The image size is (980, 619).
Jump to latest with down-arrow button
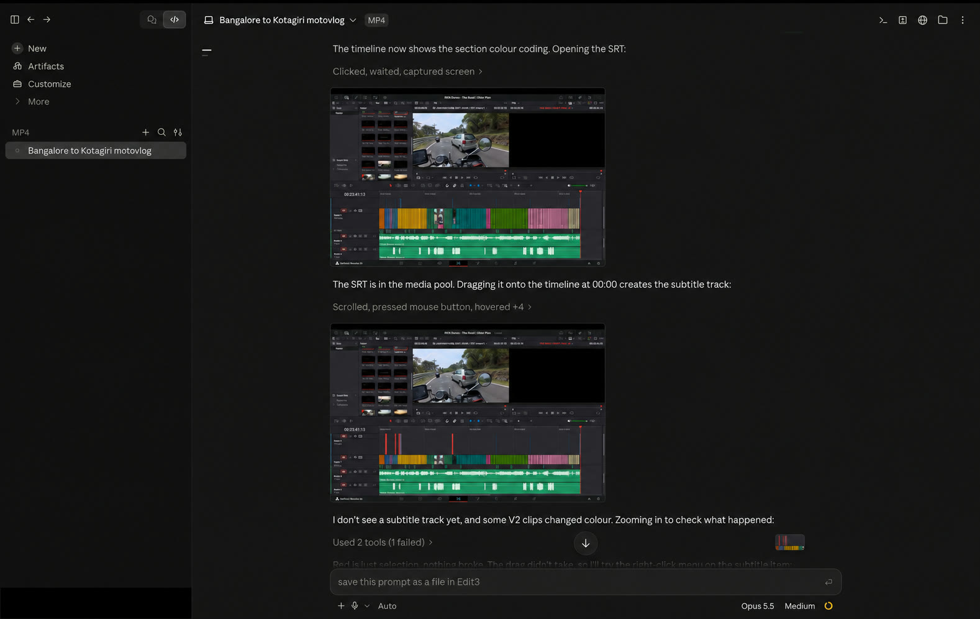[x=586, y=543]
